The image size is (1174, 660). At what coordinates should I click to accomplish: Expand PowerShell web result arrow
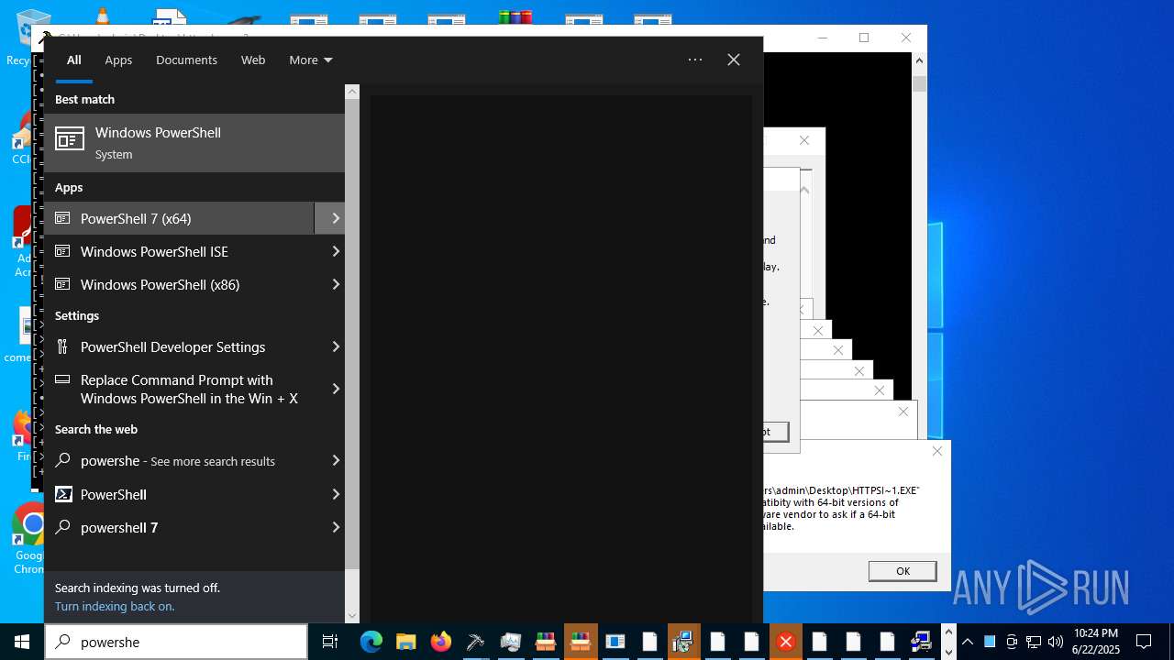click(335, 494)
